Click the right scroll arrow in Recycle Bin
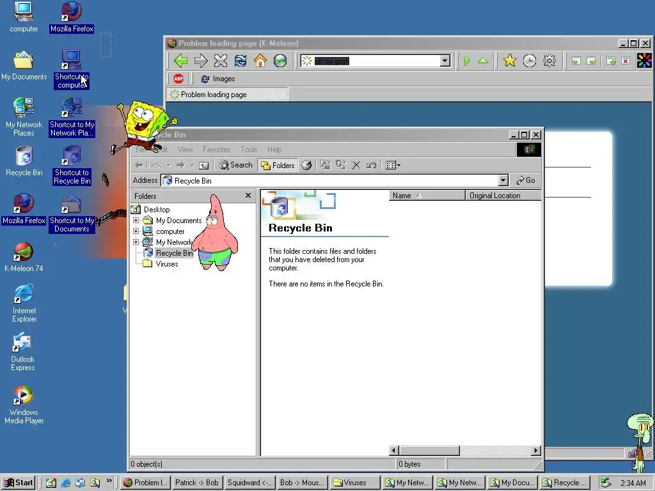This screenshot has height=491, width=655. [537, 451]
